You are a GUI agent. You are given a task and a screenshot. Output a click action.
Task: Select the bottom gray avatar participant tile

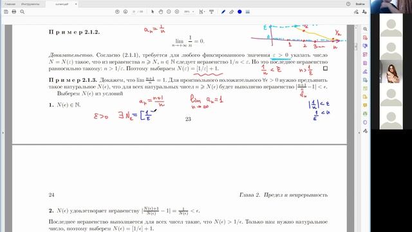(x=391, y=118)
